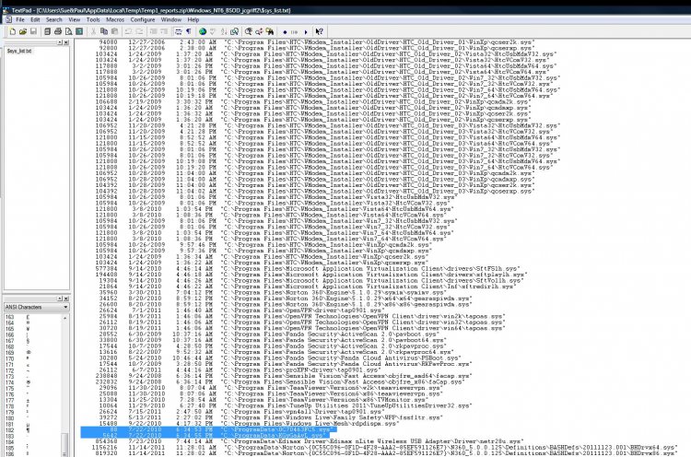Screen dimensions: 691x457
Task: Run spell check from the toolbar
Action: click(213, 31)
